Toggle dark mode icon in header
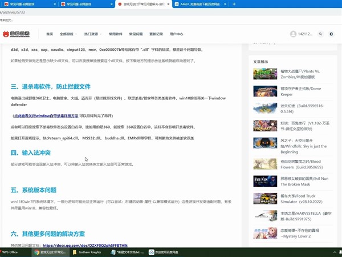Image resolution: width=342 pixels, height=257 pixels. [331, 34]
